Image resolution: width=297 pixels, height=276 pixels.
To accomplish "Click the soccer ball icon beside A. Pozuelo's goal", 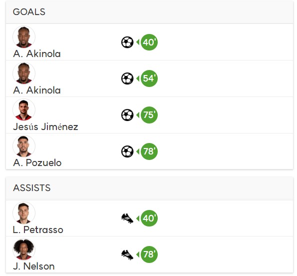I will pyautogui.click(x=127, y=151).
